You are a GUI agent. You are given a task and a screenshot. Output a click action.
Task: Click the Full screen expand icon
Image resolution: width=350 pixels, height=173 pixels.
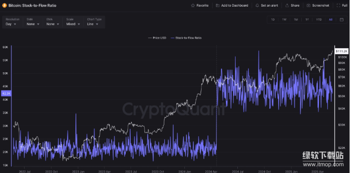[339, 5]
